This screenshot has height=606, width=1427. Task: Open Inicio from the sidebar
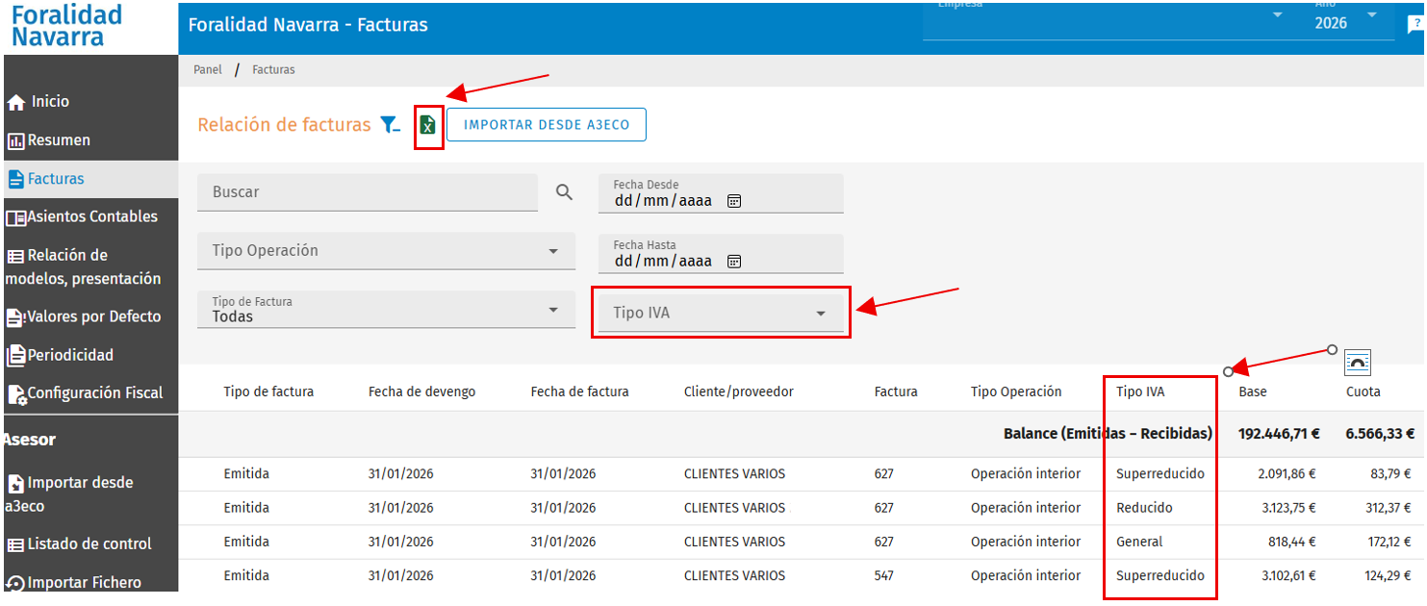tap(38, 102)
